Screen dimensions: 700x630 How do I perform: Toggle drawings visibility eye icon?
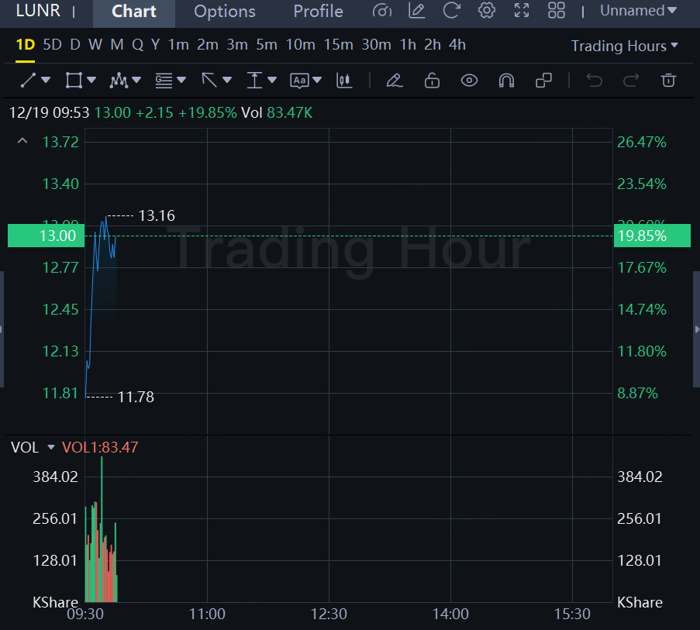(469, 81)
